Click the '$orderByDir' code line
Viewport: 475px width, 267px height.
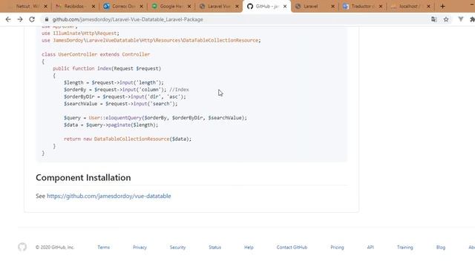pyautogui.click(x=125, y=96)
